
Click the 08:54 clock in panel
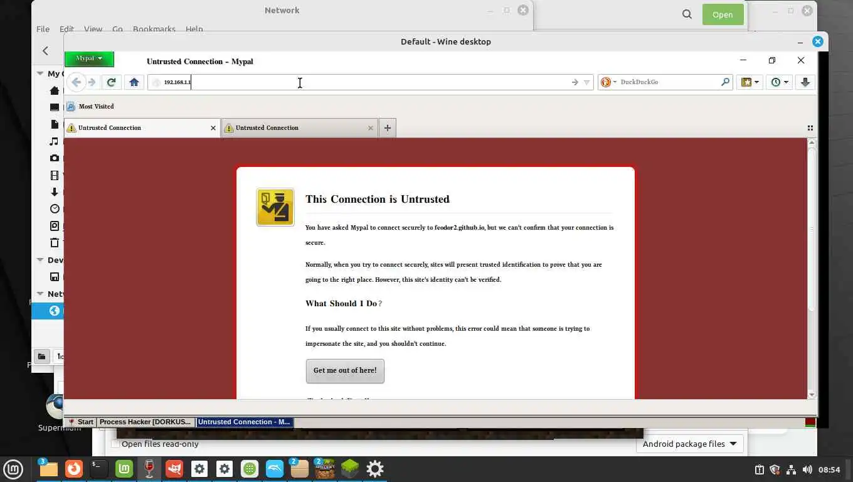point(829,469)
